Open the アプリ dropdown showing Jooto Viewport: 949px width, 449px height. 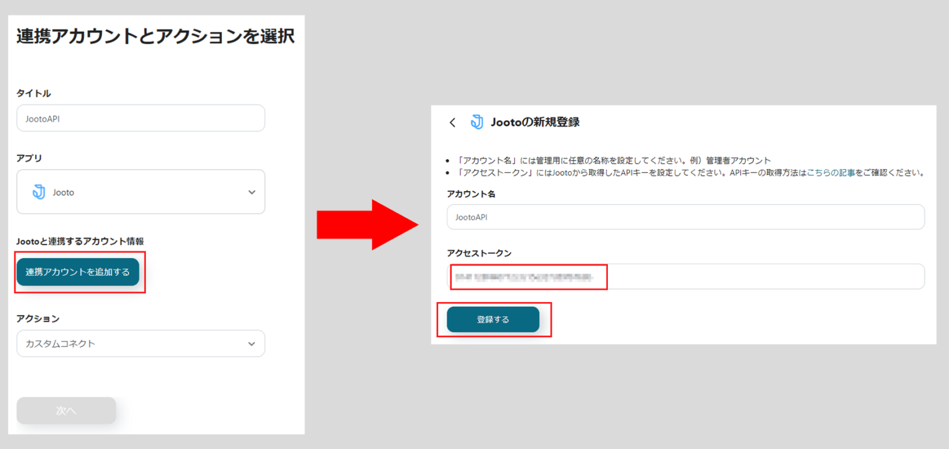[x=141, y=191]
